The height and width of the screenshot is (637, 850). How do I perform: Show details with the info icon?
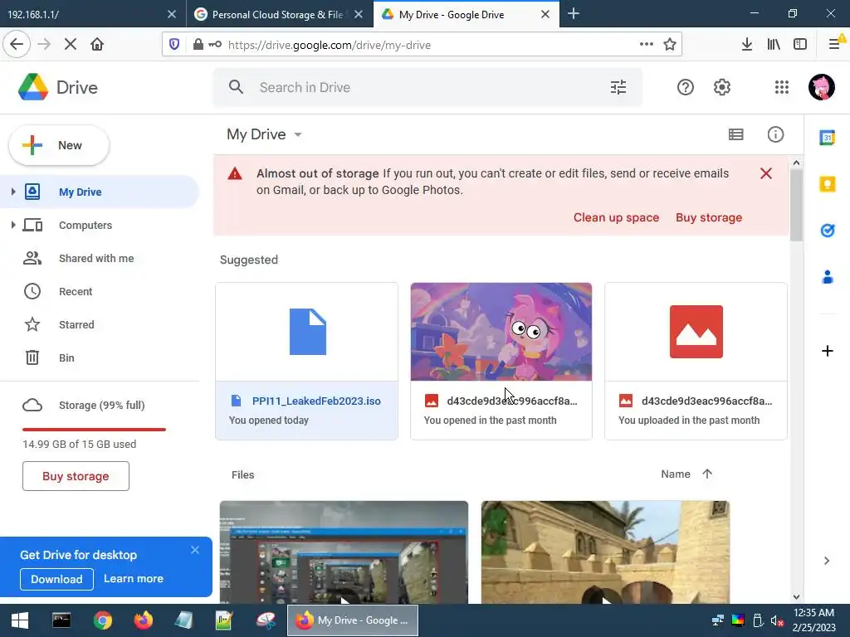click(x=775, y=134)
